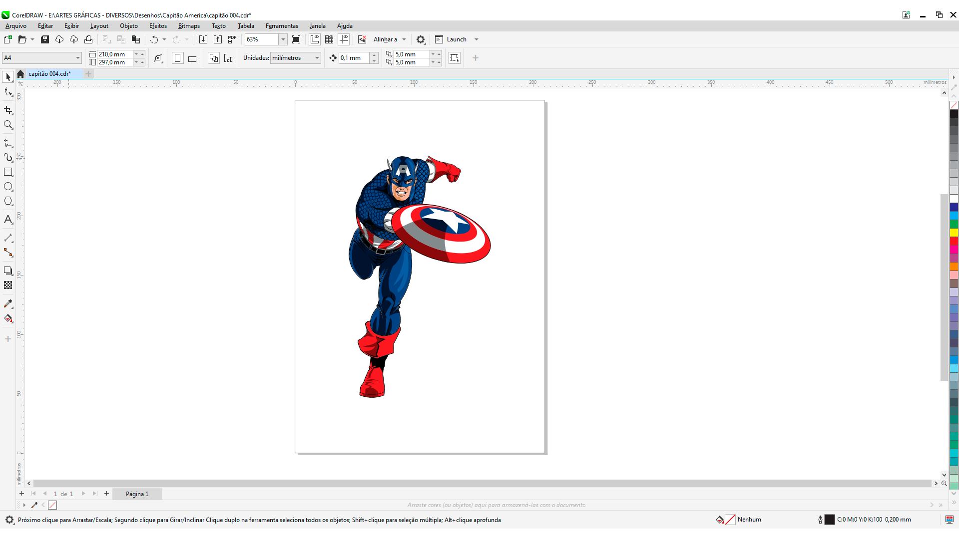The height and width of the screenshot is (539, 959).
Task: Select the Freehand drawing tool
Action: pyautogui.click(x=8, y=143)
